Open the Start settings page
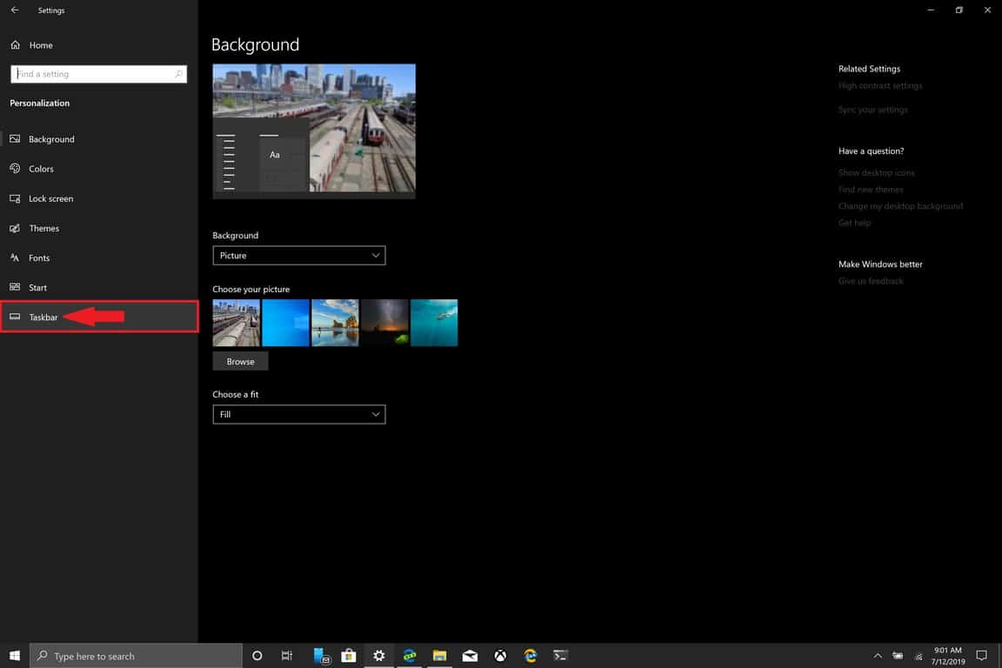Screen dimensions: 1002x668 click(99, 288)
